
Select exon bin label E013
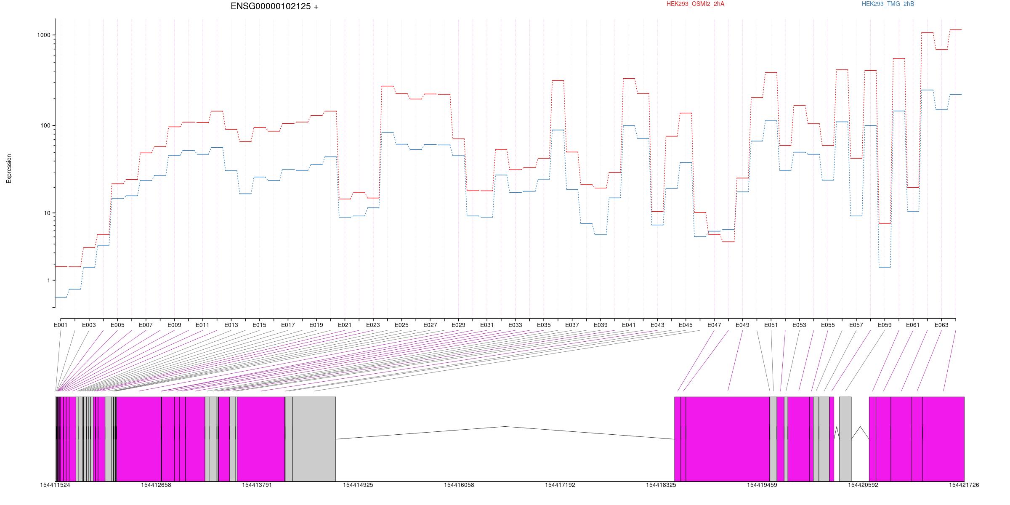[x=231, y=325]
